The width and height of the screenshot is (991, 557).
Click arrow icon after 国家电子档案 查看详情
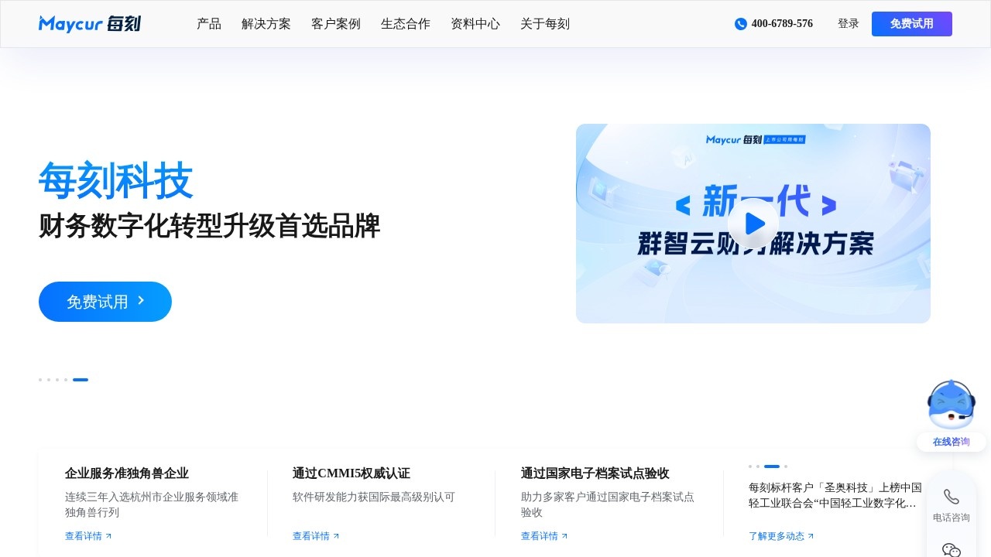tap(564, 536)
